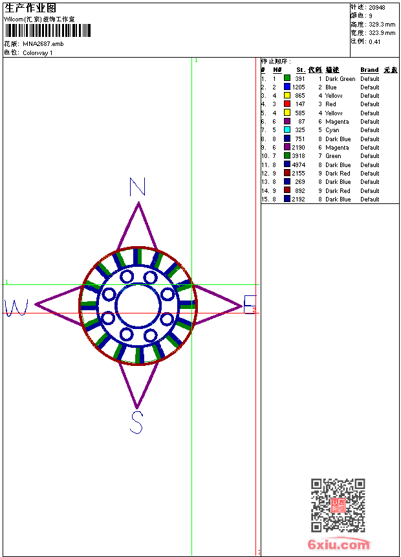
Task: Click the Magenta swatch with 87 stitches
Action: (x=287, y=121)
